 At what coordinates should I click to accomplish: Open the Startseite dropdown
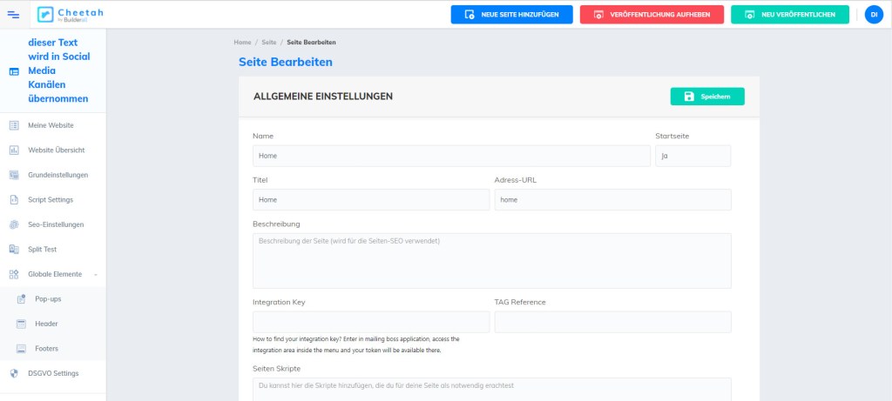click(693, 156)
